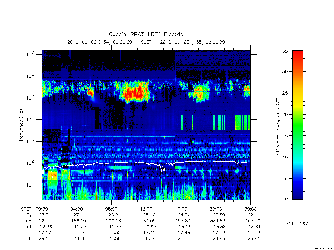Click the L value "29.13"
Screen dimensions: 334x250
[x=45, y=239]
